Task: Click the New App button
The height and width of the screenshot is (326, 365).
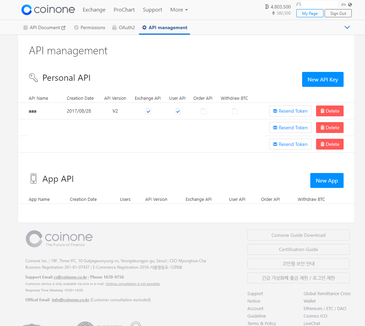Action: click(327, 180)
